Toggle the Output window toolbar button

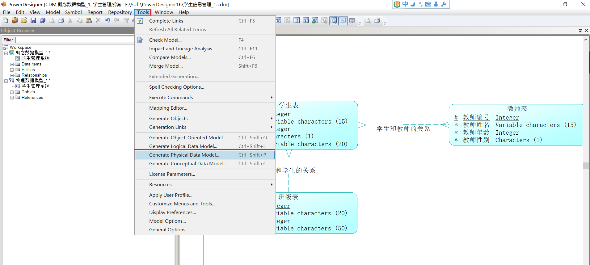point(343,21)
